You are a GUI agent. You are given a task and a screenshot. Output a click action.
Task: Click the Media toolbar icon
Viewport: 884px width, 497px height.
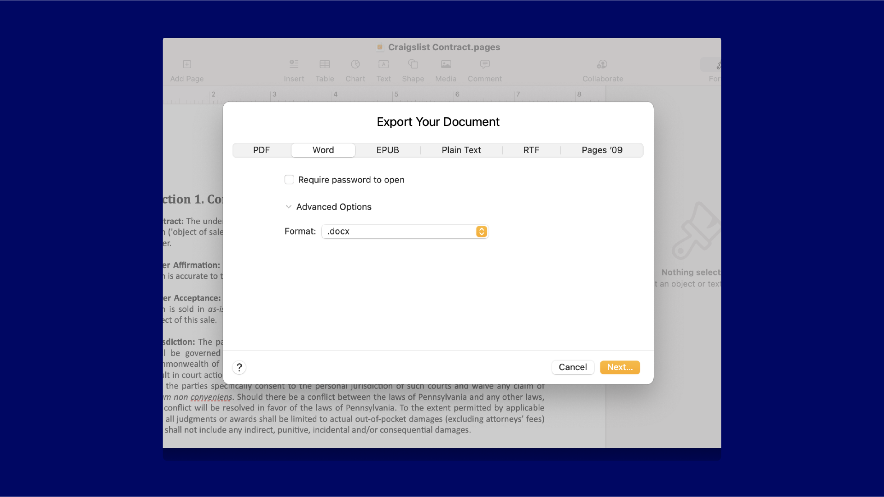point(446,64)
